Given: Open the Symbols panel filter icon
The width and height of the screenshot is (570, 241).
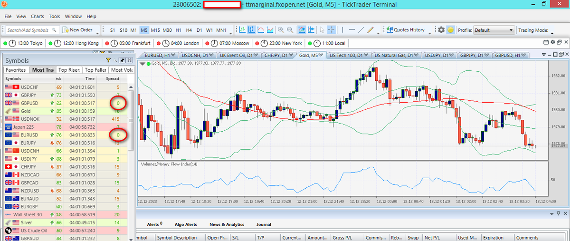Looking at the screenshot, I should [108, 60].
